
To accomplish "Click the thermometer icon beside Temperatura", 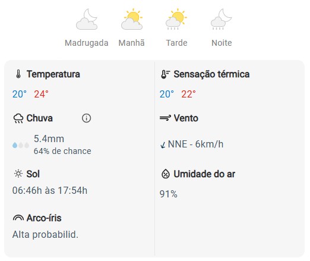I will (x=18, y=74).
